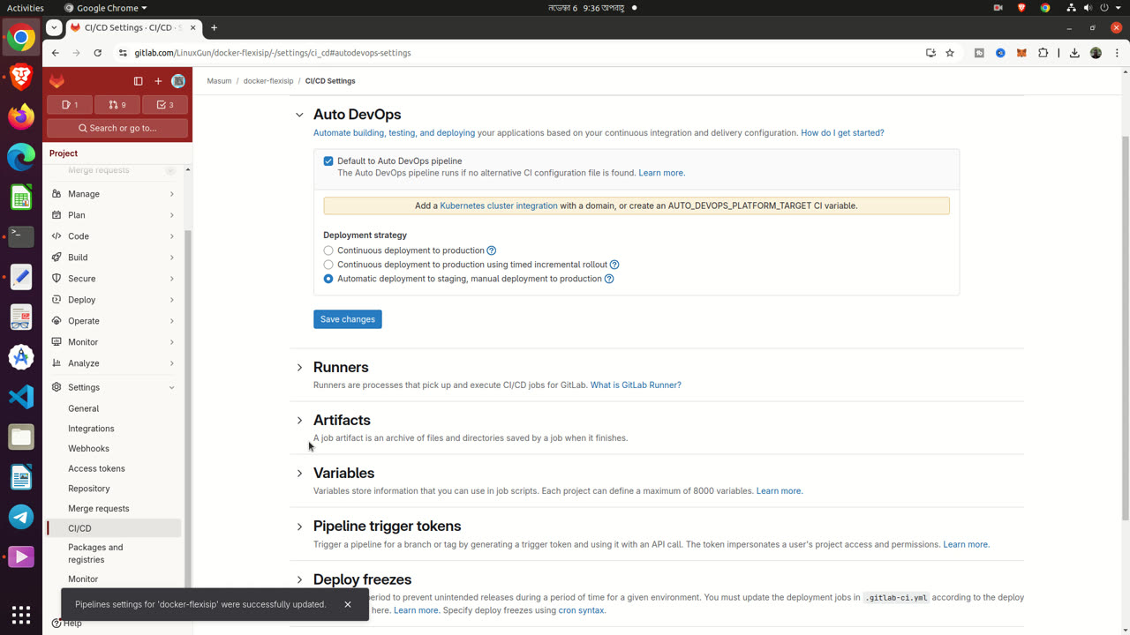Open user avatar menu in GitLab sidebar
Viewport: 1130px width, 635px height.
pyautogui.click(x=178, y=81)
